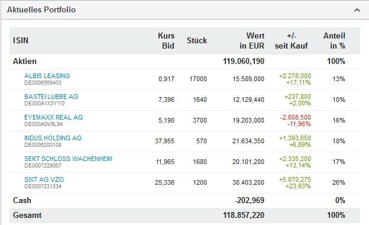Open the SEKT SCHLOSS WACHENHEIM link
The height and width of the screenshot is (225, 369).
pos(68,159)
